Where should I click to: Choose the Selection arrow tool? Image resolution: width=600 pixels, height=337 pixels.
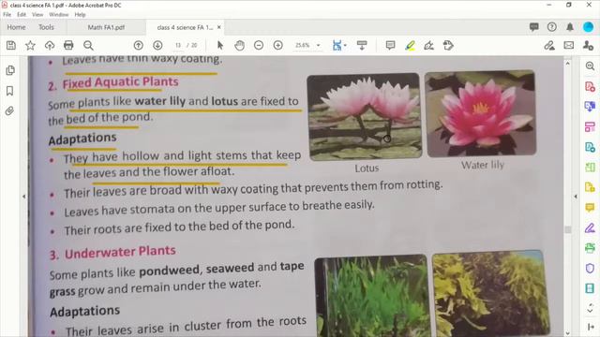(220, 46)
